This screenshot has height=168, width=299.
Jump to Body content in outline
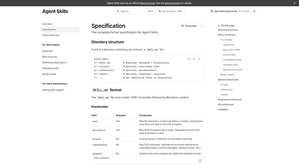pos(227,74)
